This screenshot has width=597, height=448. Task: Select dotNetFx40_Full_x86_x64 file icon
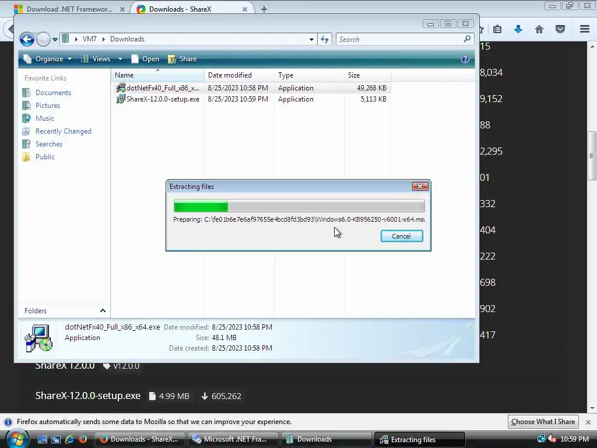click(x=120, y=88)
